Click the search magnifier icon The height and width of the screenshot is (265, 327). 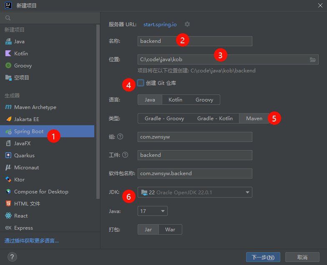point(8,18)
